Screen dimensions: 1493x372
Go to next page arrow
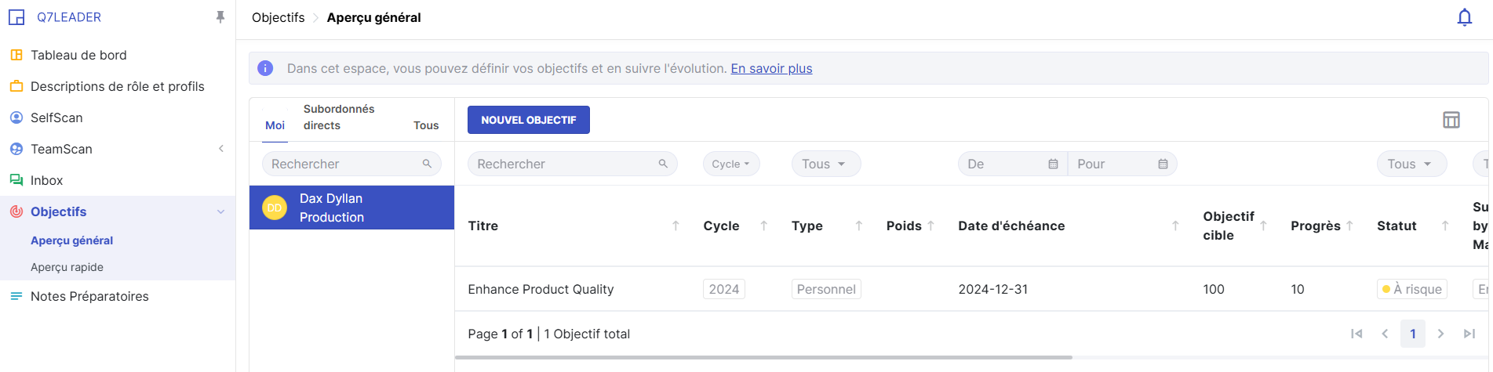click(1440, 334)
